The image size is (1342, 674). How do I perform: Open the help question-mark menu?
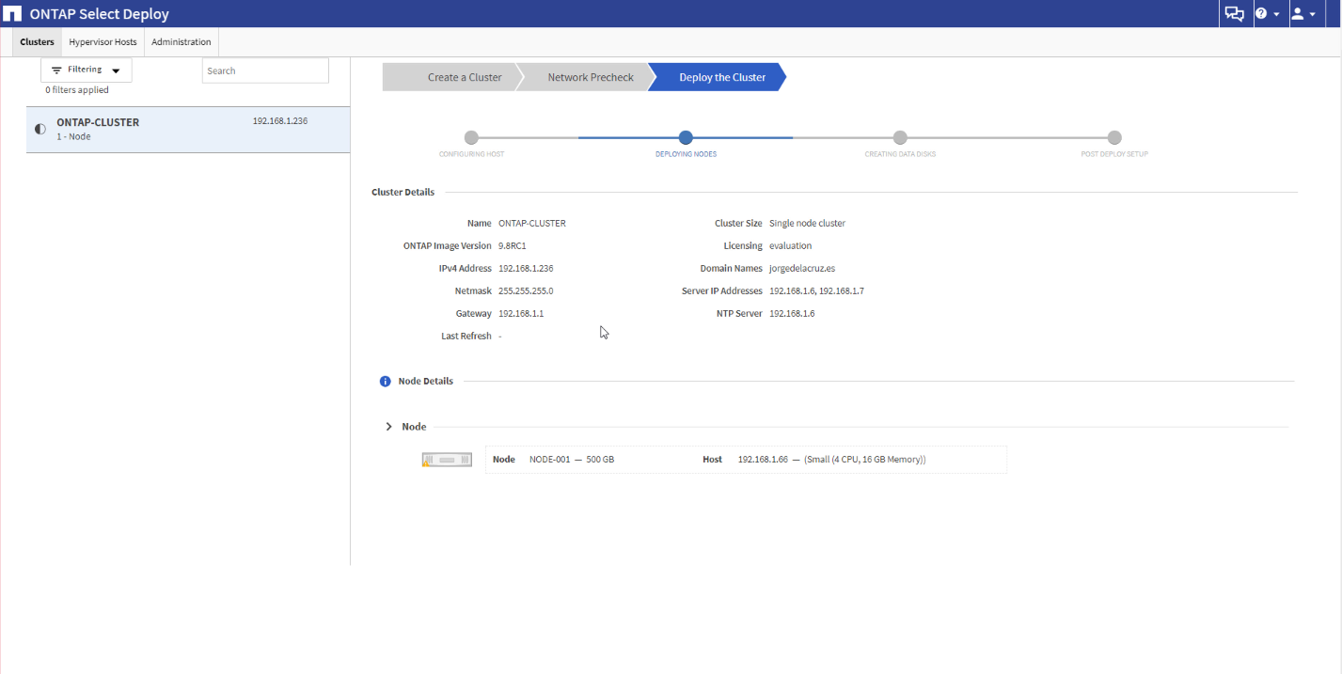1267,14
